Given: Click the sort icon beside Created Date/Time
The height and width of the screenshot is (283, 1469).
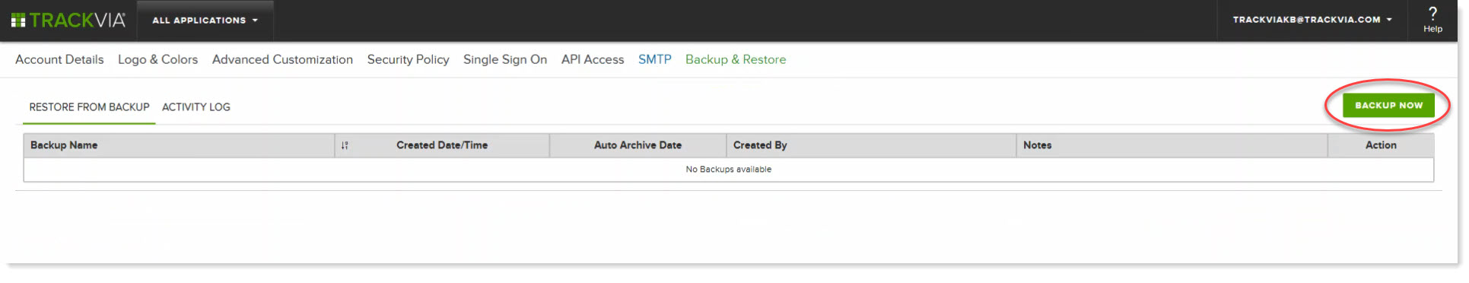Looking at the screenshot, I should [x=345, y=145].
